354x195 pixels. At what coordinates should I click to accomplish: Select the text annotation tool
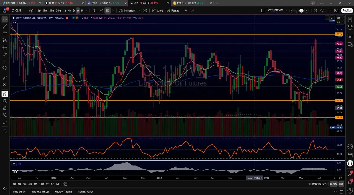coord(5,62)
